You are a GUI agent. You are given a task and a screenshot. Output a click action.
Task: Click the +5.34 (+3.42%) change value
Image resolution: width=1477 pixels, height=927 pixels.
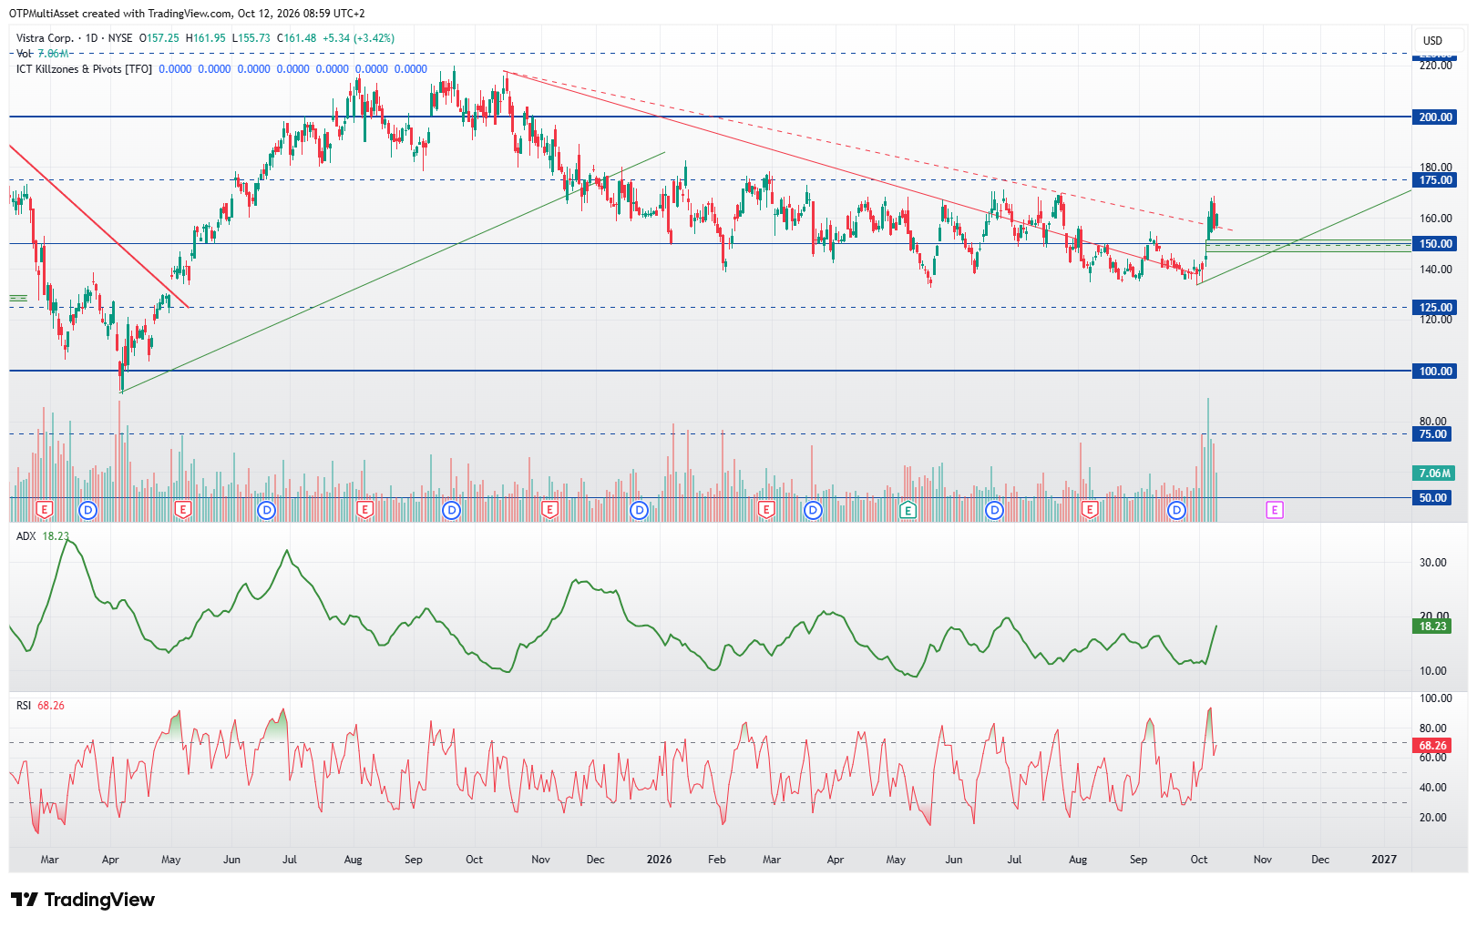(358, 38)
